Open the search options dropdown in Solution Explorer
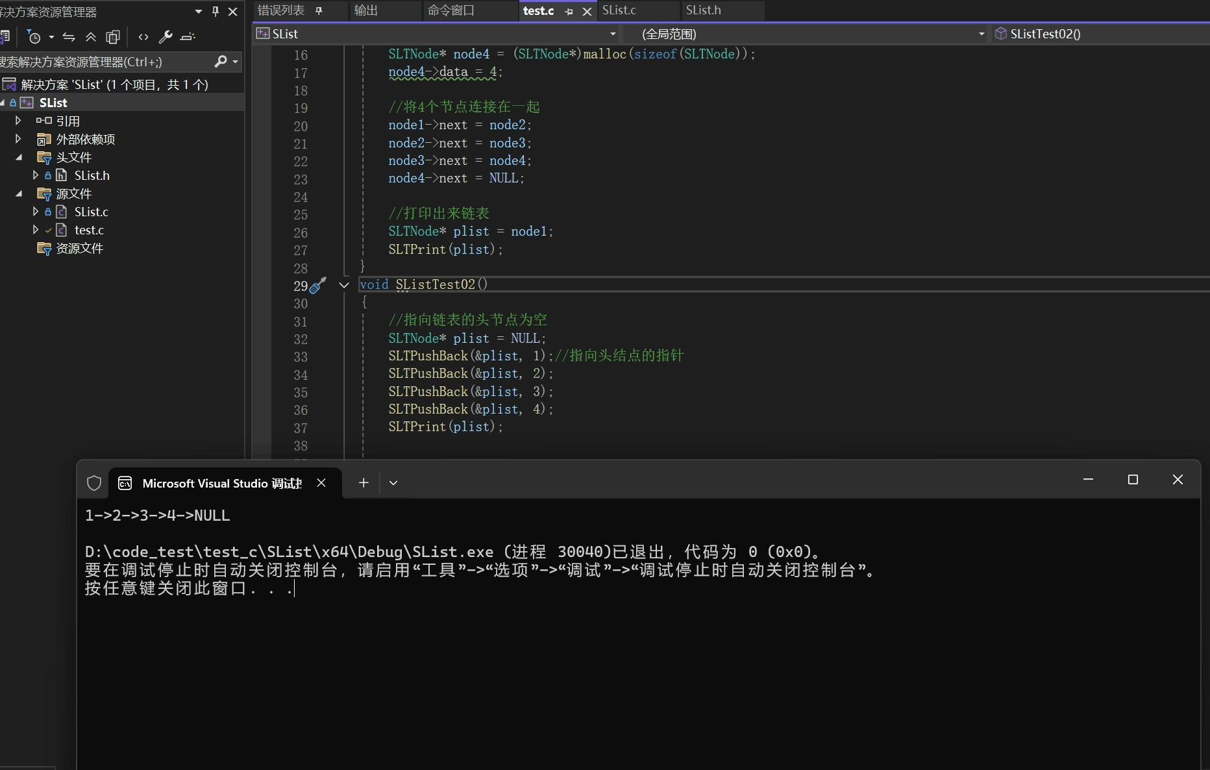 click(x=235, y=62)
